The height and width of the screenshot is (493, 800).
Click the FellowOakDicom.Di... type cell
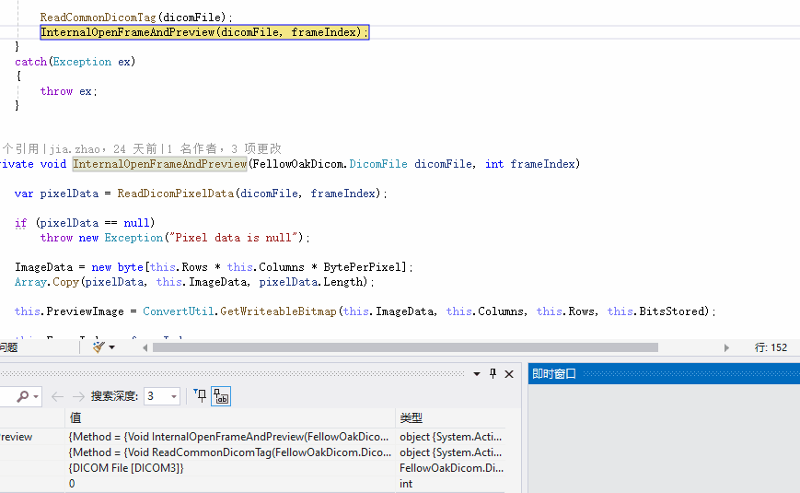pos(450,467)
